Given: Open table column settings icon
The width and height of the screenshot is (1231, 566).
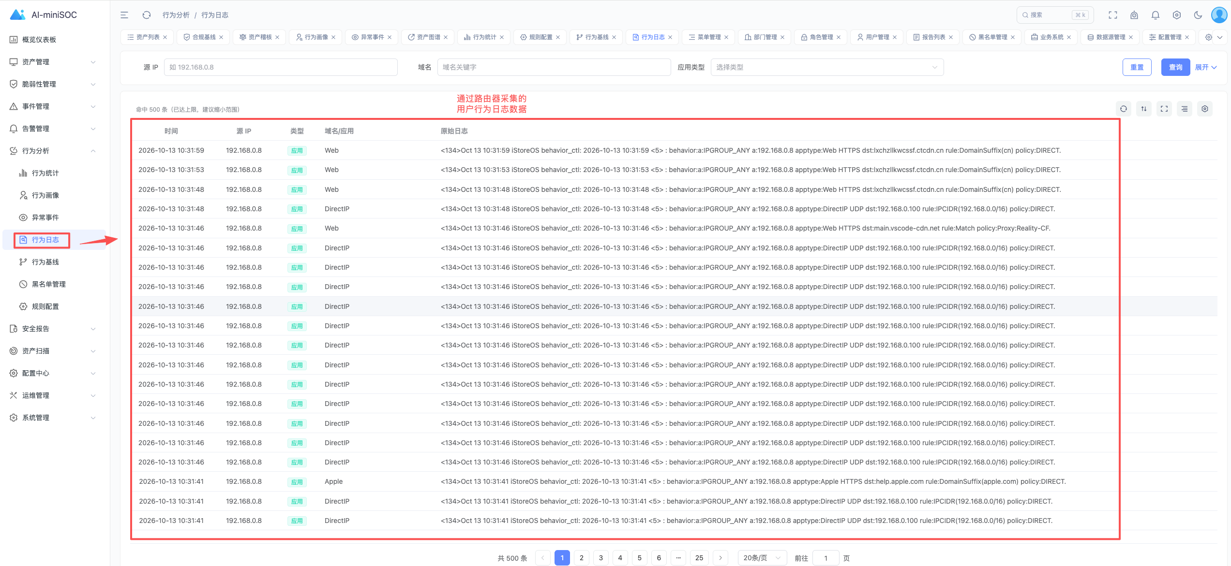Looking at the screenshot, I should [1205, 109].
